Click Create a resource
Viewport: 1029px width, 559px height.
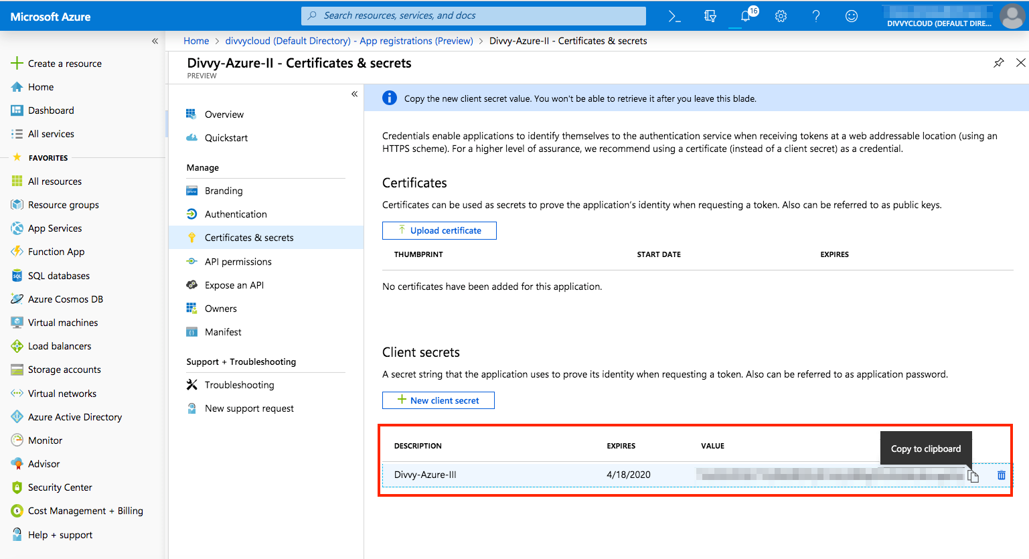coord(64,64)
